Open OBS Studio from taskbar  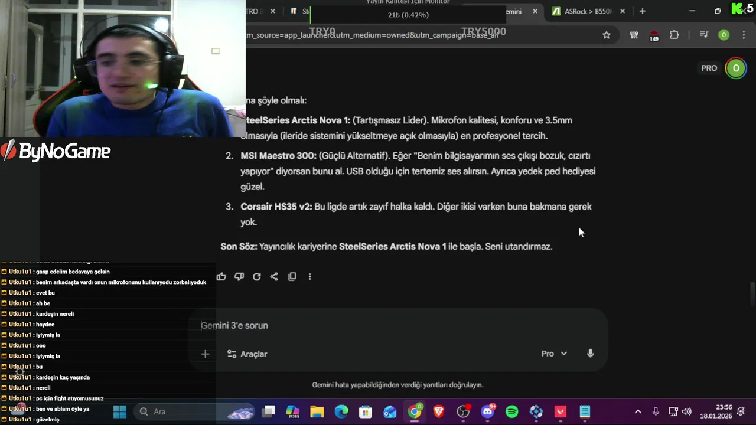pos(463,411)
